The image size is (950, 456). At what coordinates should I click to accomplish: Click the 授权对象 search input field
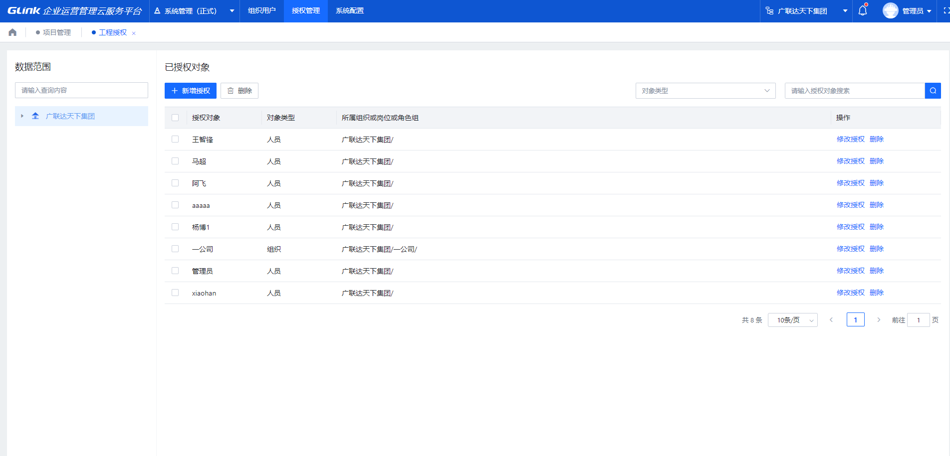point(855,91)
